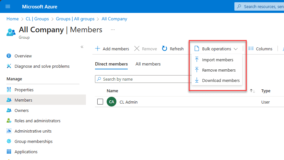Click the Overview info icon
This screenshot has height=160, width=284.
(x=9, y=56)
